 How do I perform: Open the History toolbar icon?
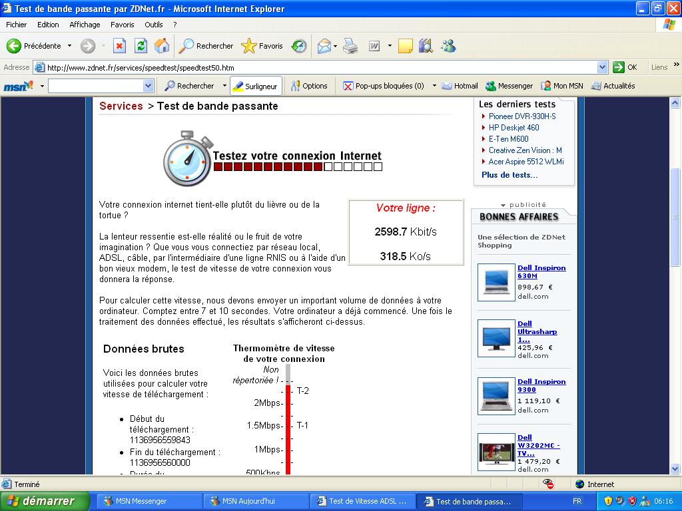click(299, 46)
